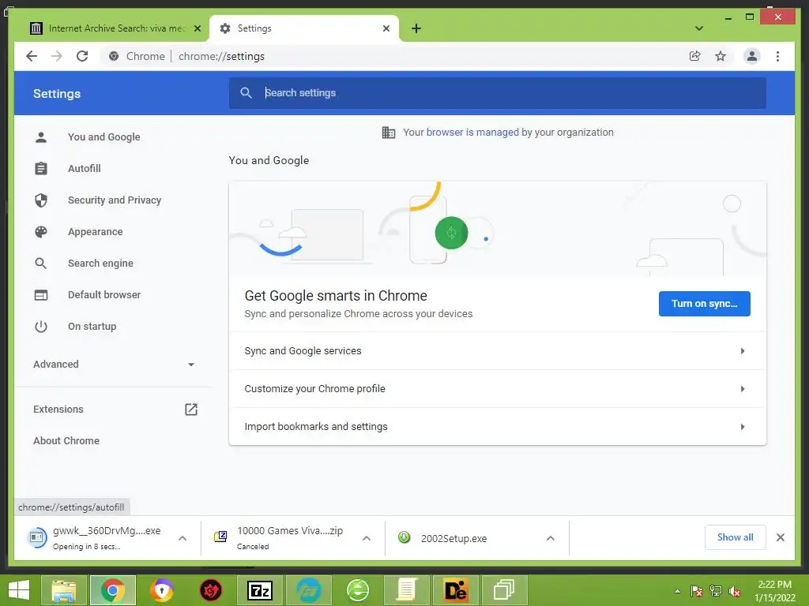Open the taskbar clock showing 2:22 PM

pos(775,591)
